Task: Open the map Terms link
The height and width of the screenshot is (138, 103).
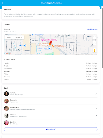Action: (x=95, y=54)
